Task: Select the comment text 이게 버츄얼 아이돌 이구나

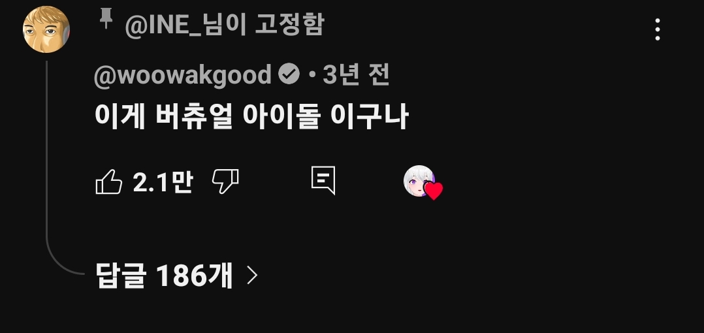Action: click(x=251, y=117)
